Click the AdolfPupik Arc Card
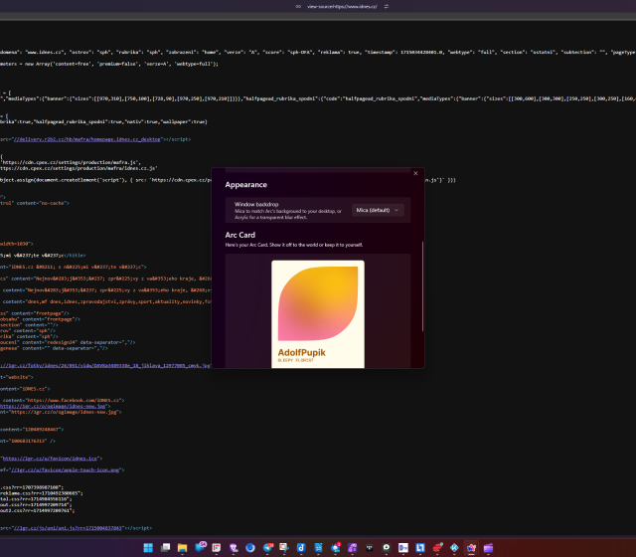This screenshot has height=557, width=636. click(318, 314)
